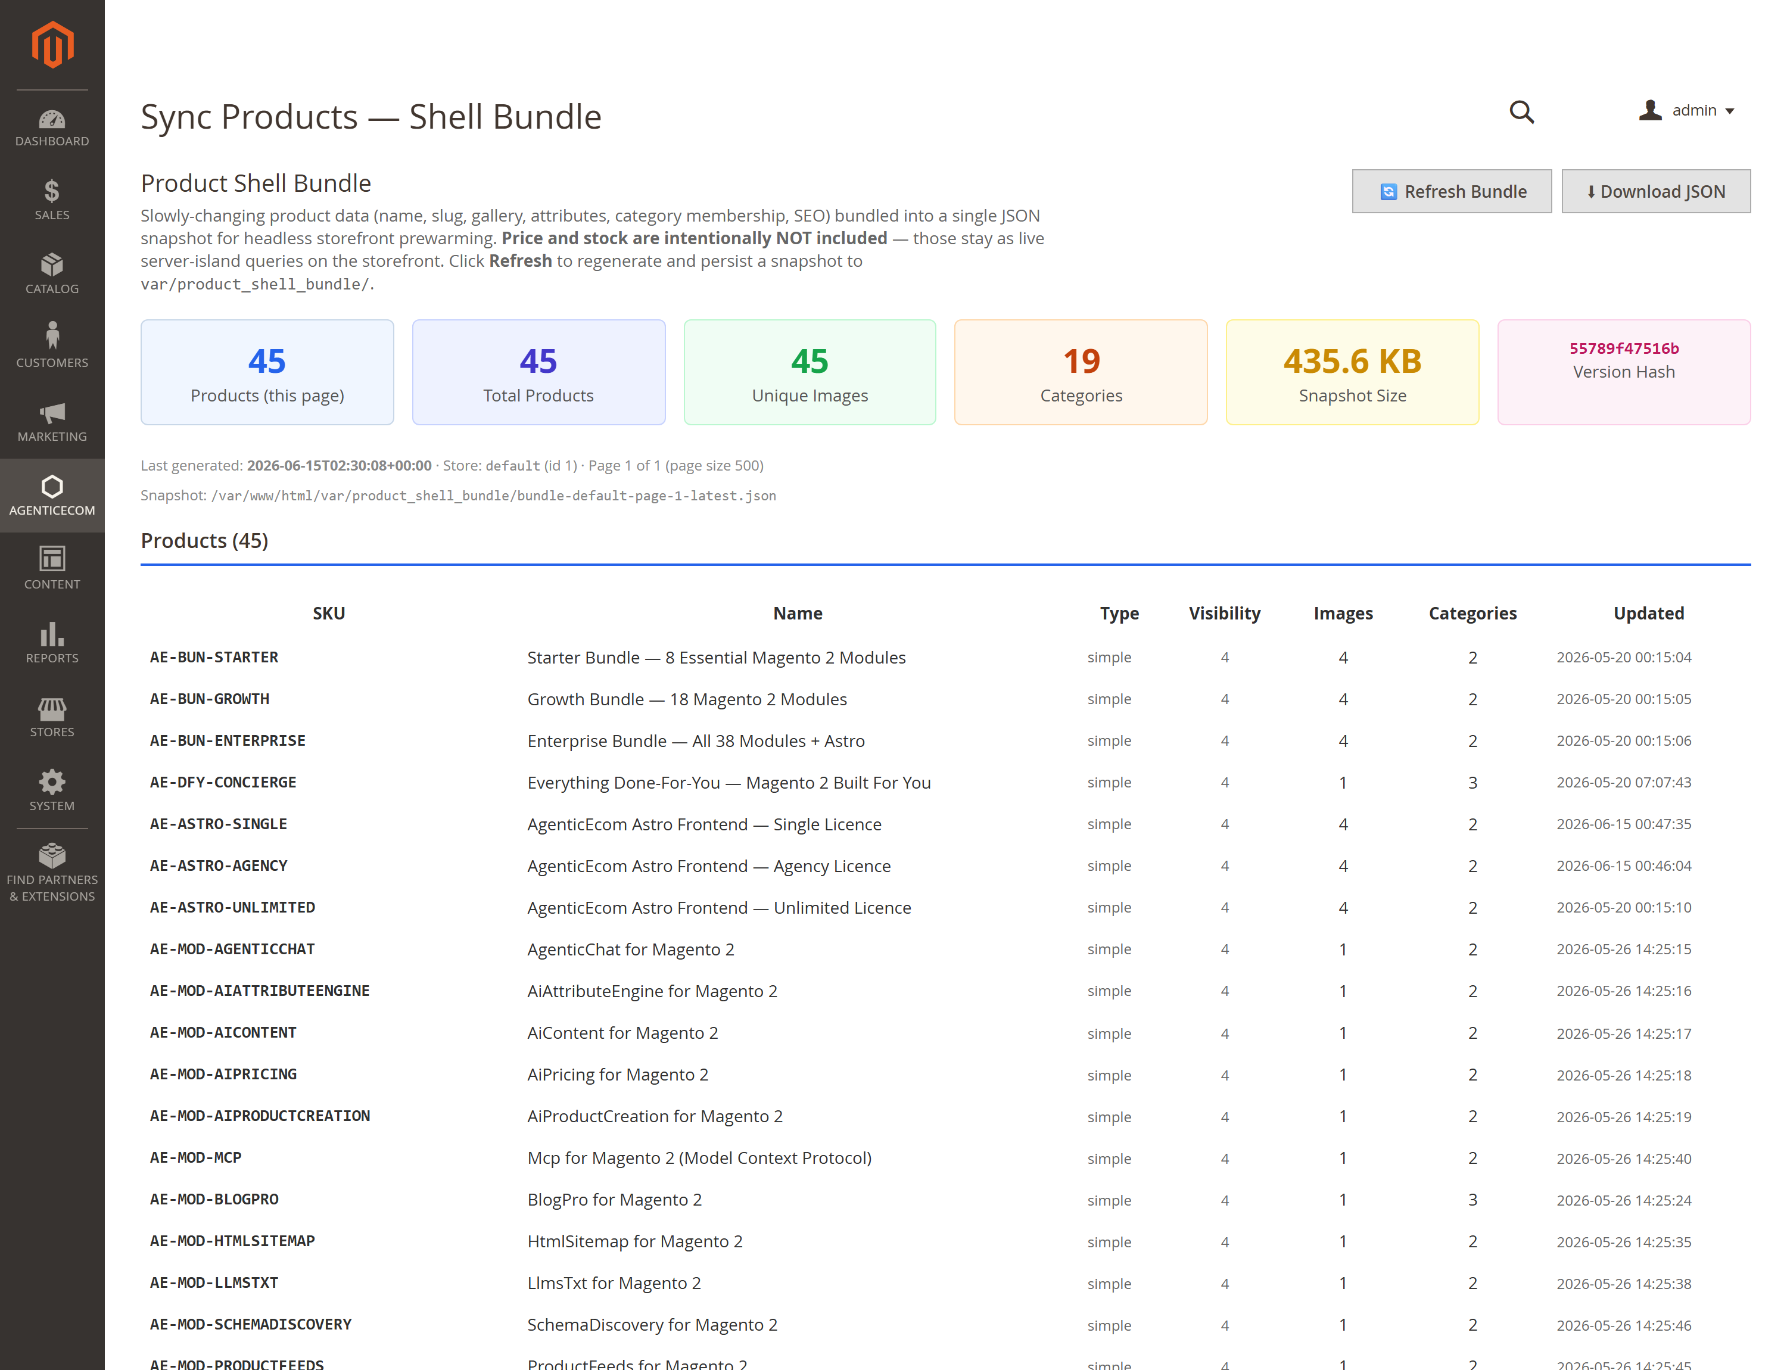Click the Updated column header

coord(1648,614)
